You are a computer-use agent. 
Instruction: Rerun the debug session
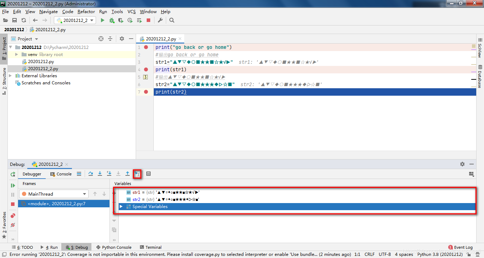tap(13, 174)
